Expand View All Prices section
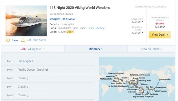Screen dimensions: 178x101 coord(151,49)
